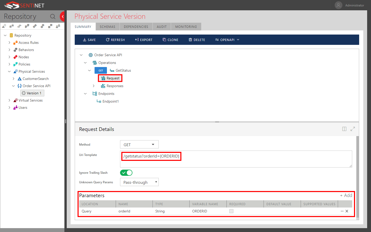Screen dimensions: 371x232
Task: Click the access rules padlock toolbar icon
Action: coord(12,26)
